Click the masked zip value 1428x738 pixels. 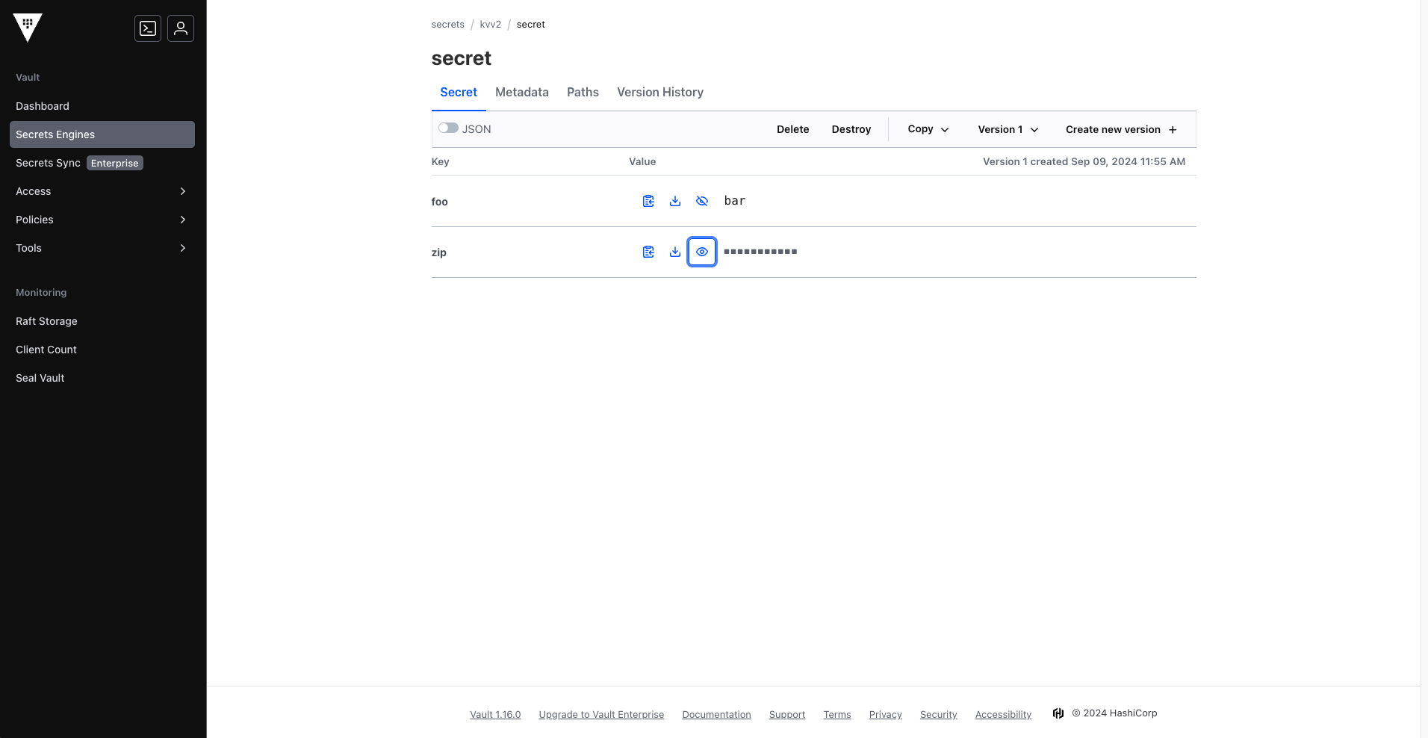760,252
